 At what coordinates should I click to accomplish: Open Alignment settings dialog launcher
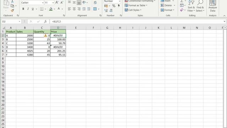(100, 15)
